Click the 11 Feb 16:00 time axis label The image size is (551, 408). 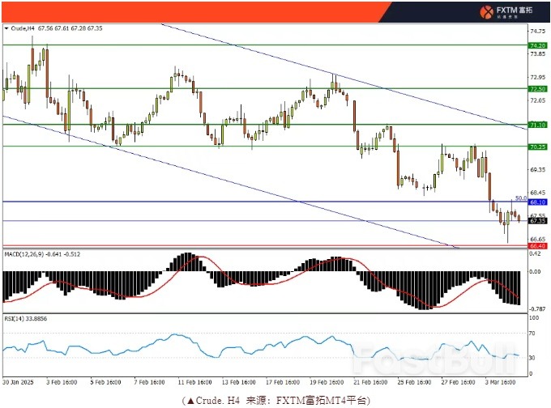click(x=195, y=381)
